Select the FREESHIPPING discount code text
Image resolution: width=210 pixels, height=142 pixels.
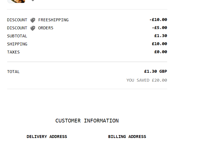click(53, 20)
